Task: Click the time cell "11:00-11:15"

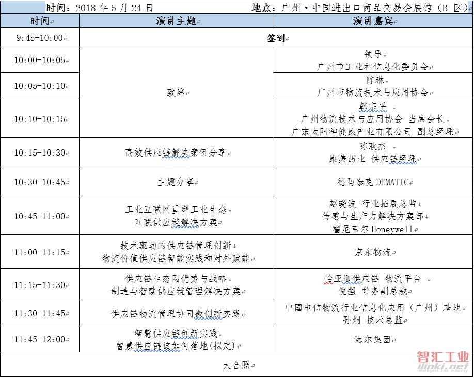Action: [x=40, y=252]
